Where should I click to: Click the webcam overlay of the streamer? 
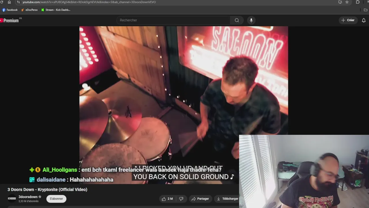tap(304, 171)
